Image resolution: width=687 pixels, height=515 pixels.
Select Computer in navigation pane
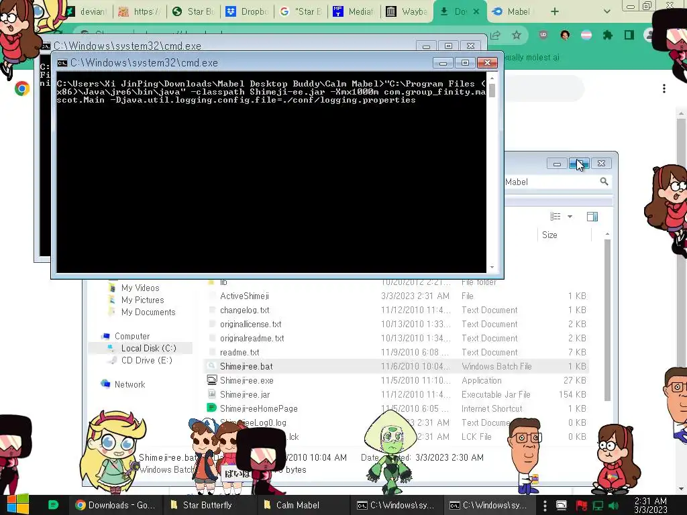(132, 336)
